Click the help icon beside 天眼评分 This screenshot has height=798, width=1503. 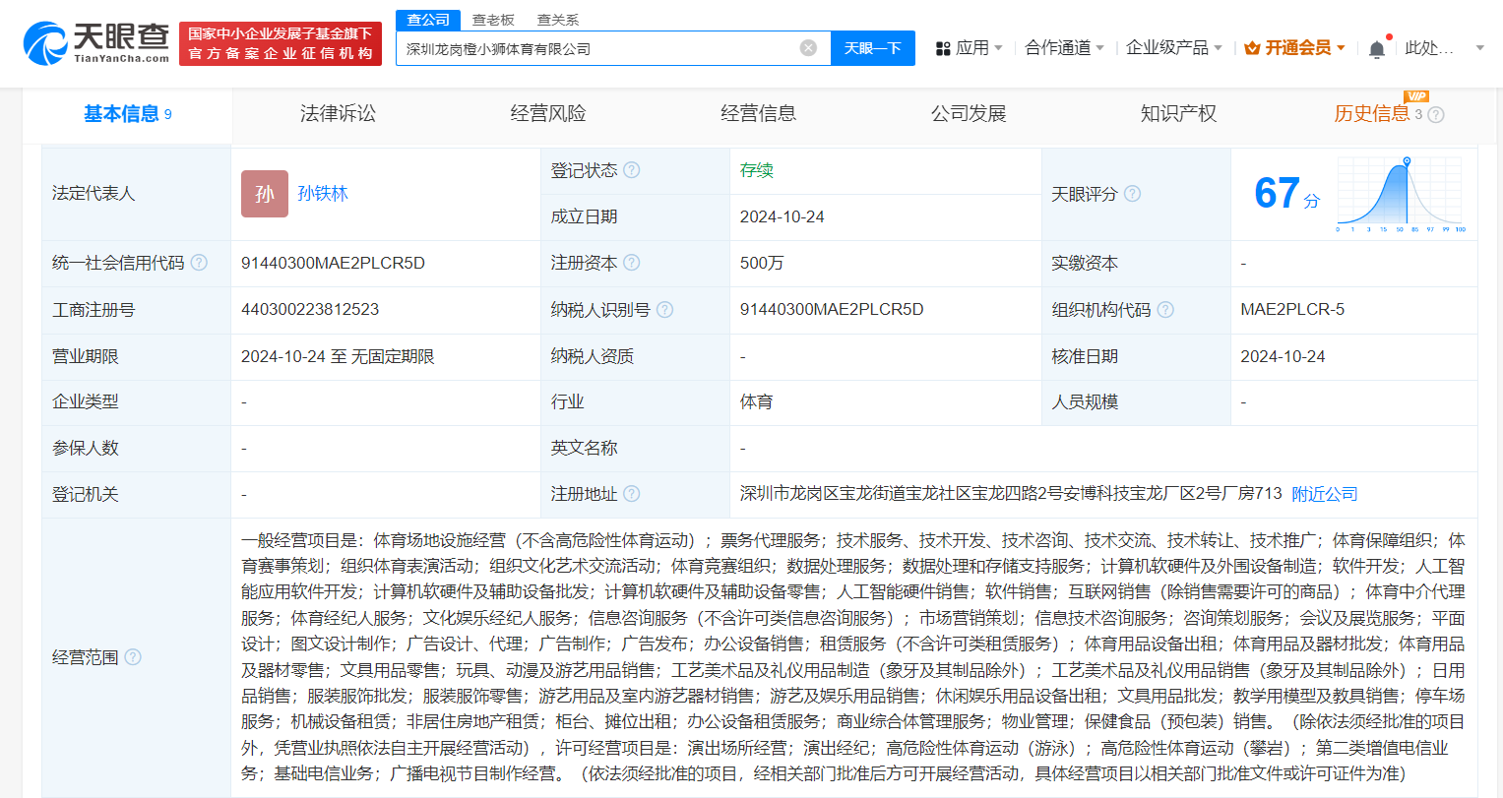[1132, 194]
